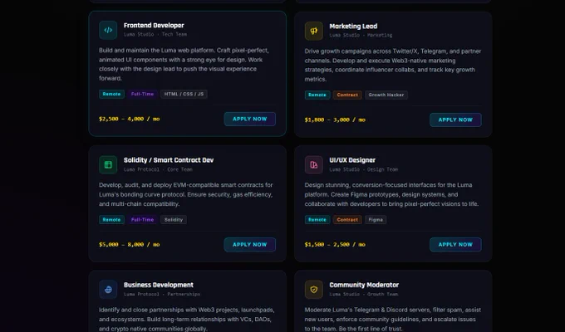
Task: Apply now for UI/UX Designer job
Action: pos(455,245)
